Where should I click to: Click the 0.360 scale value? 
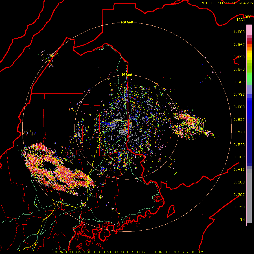pyautogui.click(x=239, y=182)
